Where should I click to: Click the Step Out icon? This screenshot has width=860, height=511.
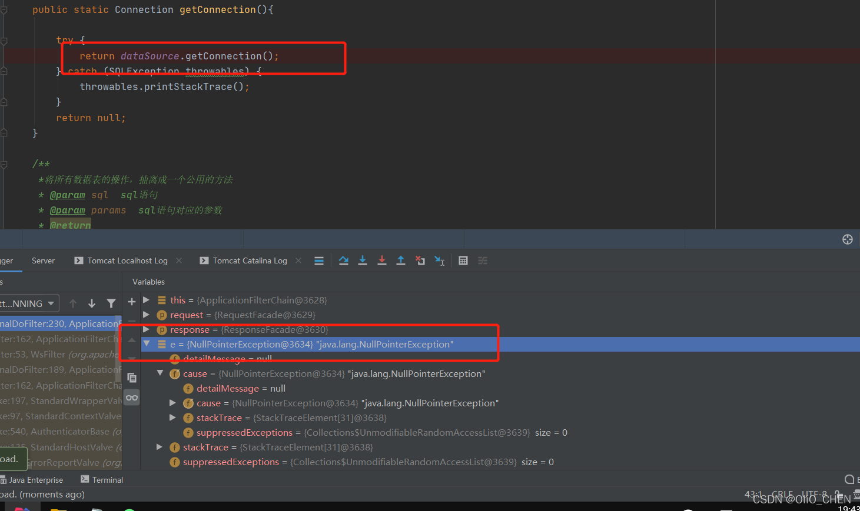pos(401,260)
